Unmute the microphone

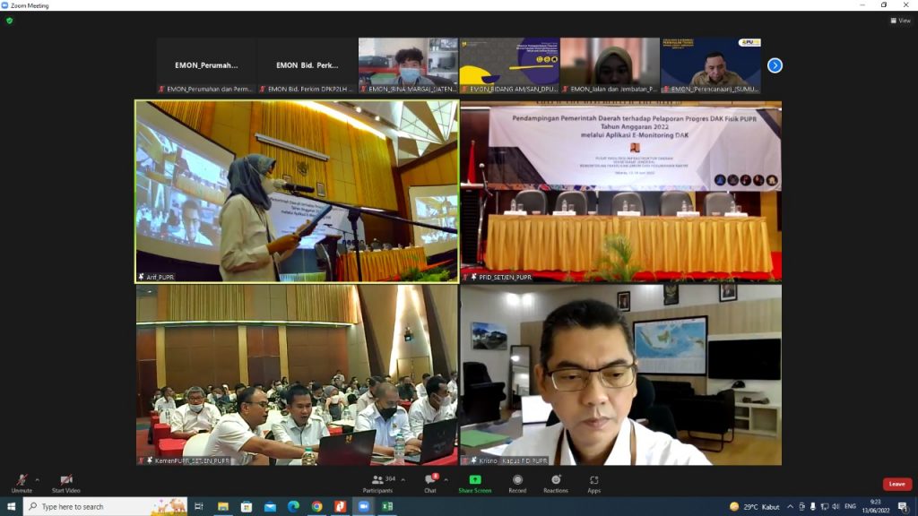(22, 482)
